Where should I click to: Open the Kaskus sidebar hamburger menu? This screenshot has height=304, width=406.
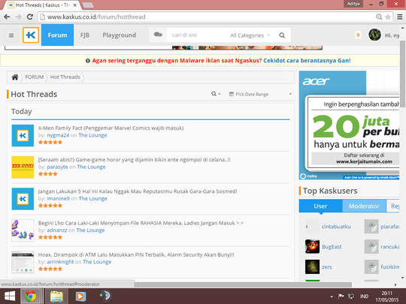11,35
